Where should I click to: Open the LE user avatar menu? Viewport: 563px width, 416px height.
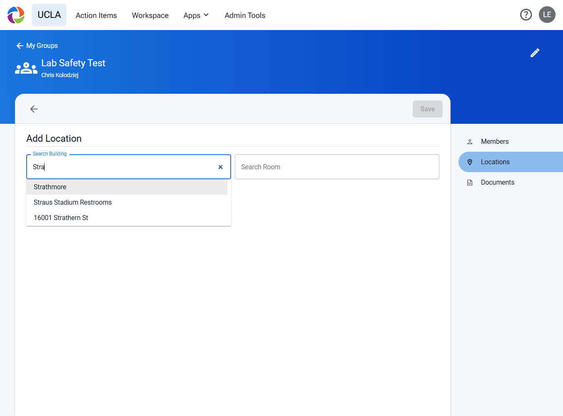pyautogui.click(x=547, y=15)
